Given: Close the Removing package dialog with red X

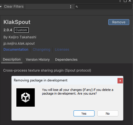Looking at the screenshot, I should click(x=120, y=81).
